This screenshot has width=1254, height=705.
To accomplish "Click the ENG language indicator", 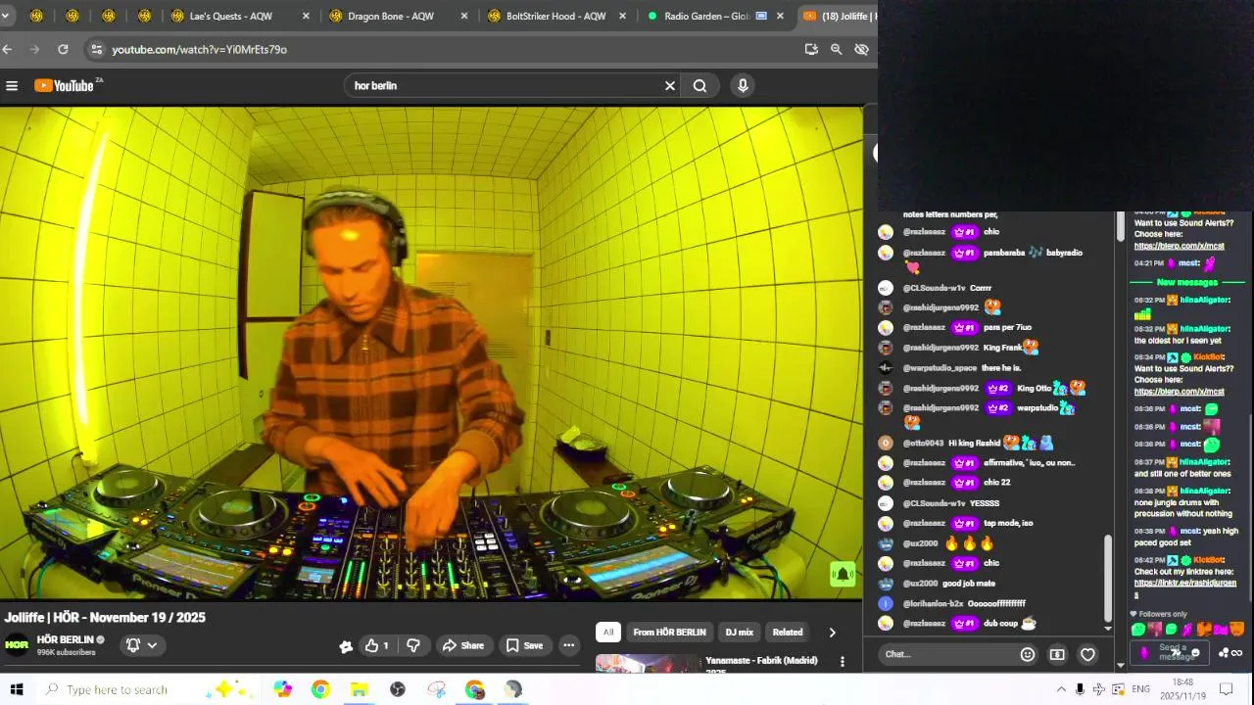I will [x=1140, y=689].
